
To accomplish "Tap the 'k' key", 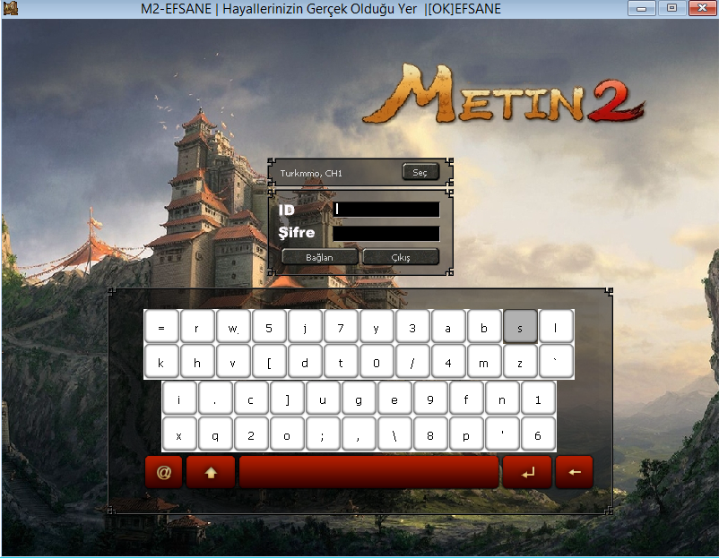I will [x=161, y=362].
